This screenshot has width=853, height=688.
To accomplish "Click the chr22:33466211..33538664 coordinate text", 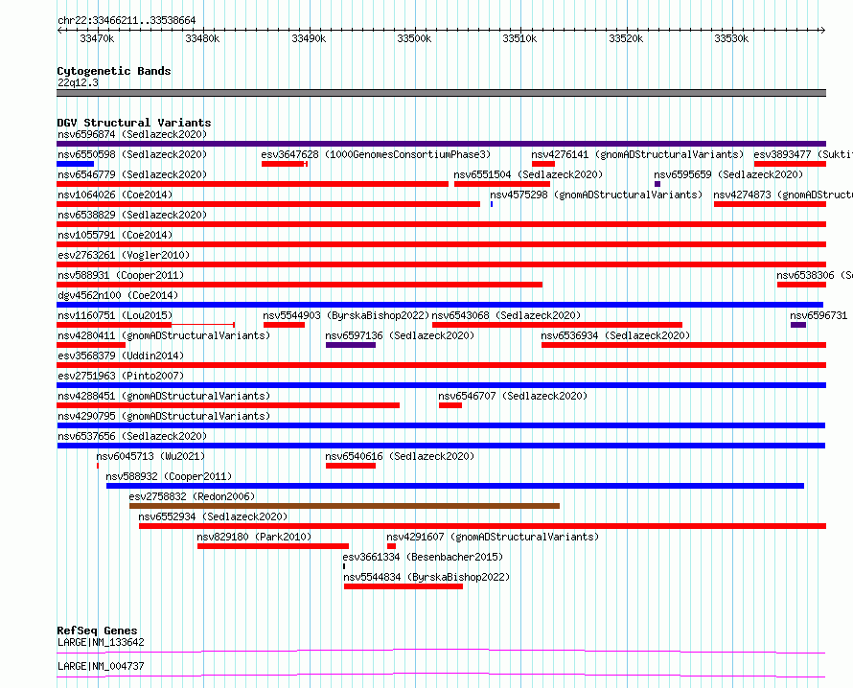I will pyautogui.click(x=127, y=21).
